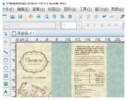Open document settings gear icon

click(31, 16)
